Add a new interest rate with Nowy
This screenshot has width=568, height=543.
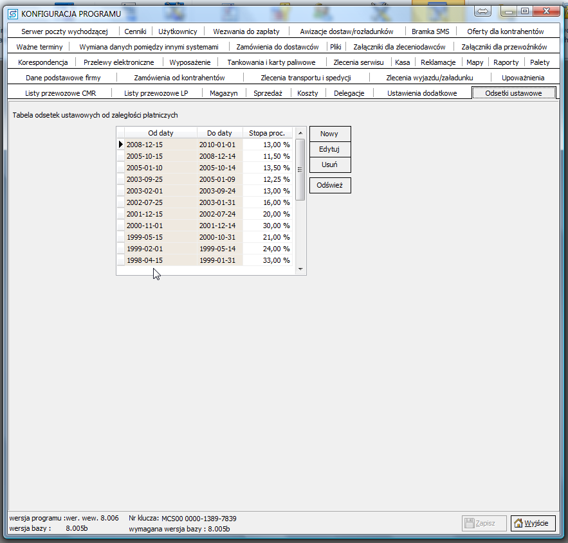tap(330, 134)
